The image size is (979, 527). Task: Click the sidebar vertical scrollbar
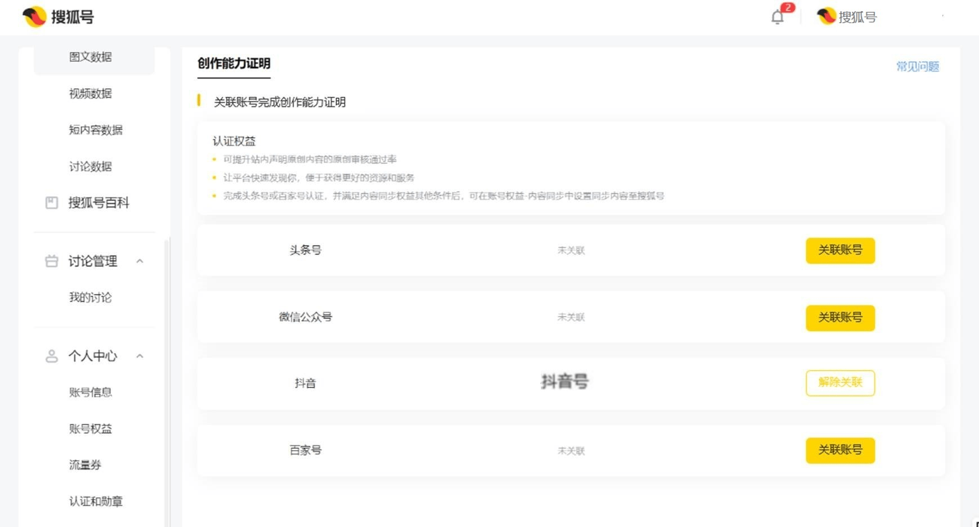pos(167,382)
